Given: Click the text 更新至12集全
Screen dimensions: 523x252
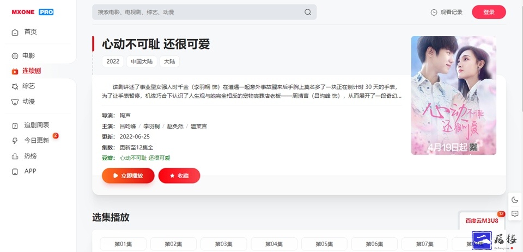Looking at the screenshot, I should (136, 147).
